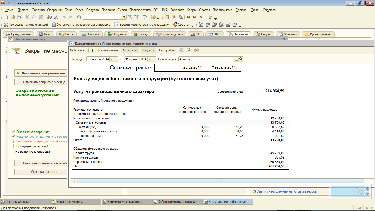Viewport: 375px width, 211px height.
Task: Click the save-settings icon with green arrow in report toolbar
Action: [x=188, y=50]
